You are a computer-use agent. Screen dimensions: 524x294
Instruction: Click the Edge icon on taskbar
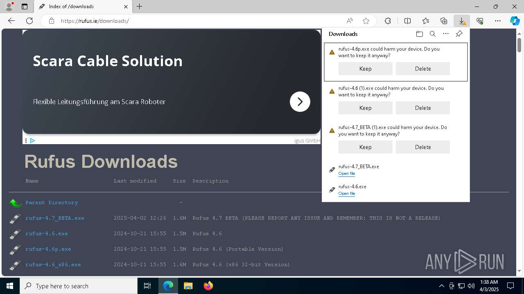coord(168,286)
